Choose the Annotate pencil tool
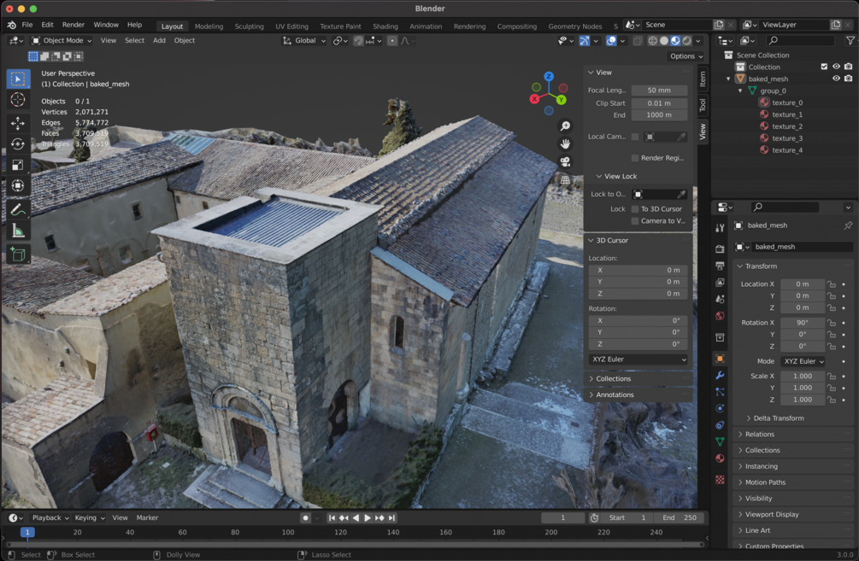The height and width of the screenshot is (561, 859). coord(18,209)
